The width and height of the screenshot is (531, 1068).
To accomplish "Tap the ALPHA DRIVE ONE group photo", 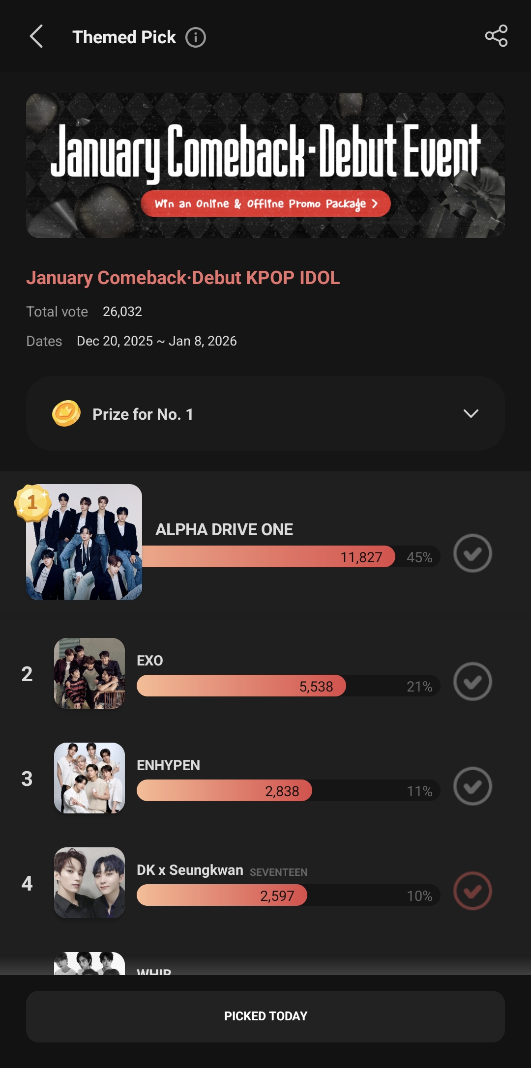I will [84, 542].
